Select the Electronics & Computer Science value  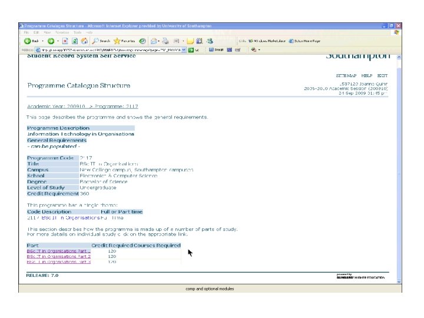118,175
